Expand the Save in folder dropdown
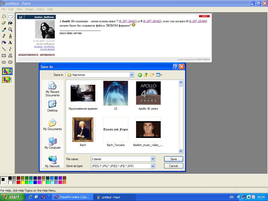Viewport: 268px width, 201px height. 131,75
